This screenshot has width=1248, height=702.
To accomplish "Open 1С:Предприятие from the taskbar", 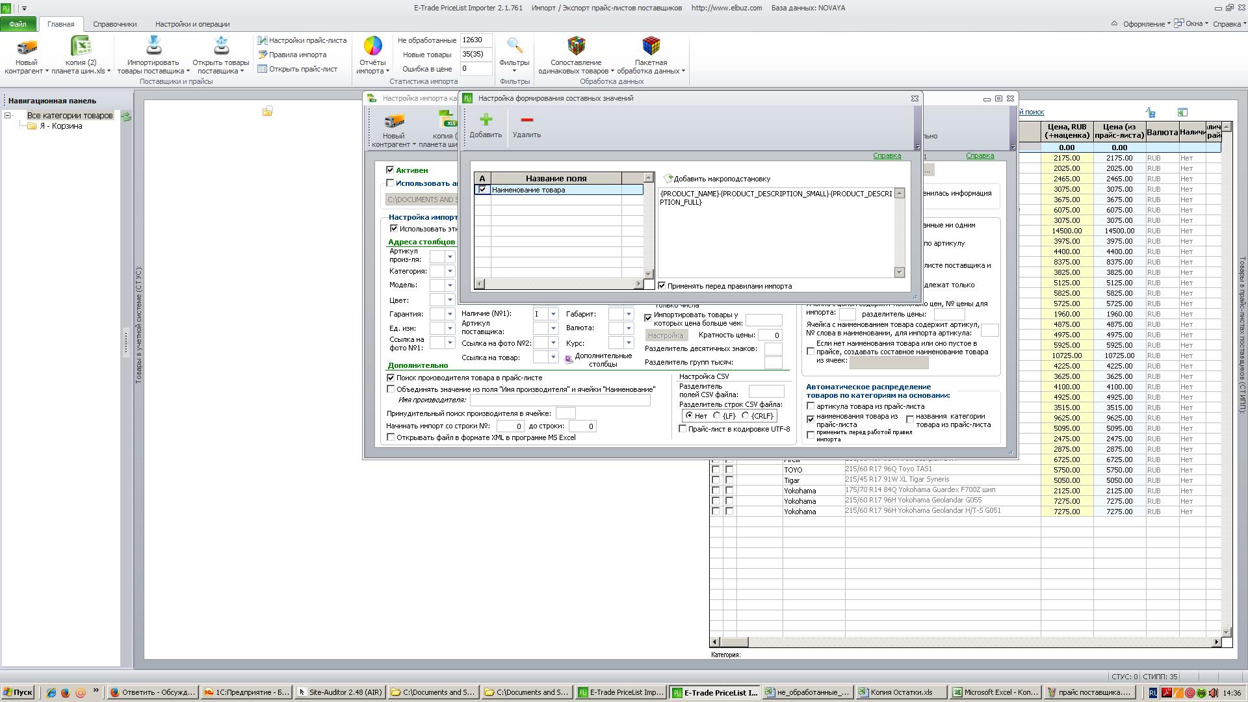I will (x=246, y=692).
